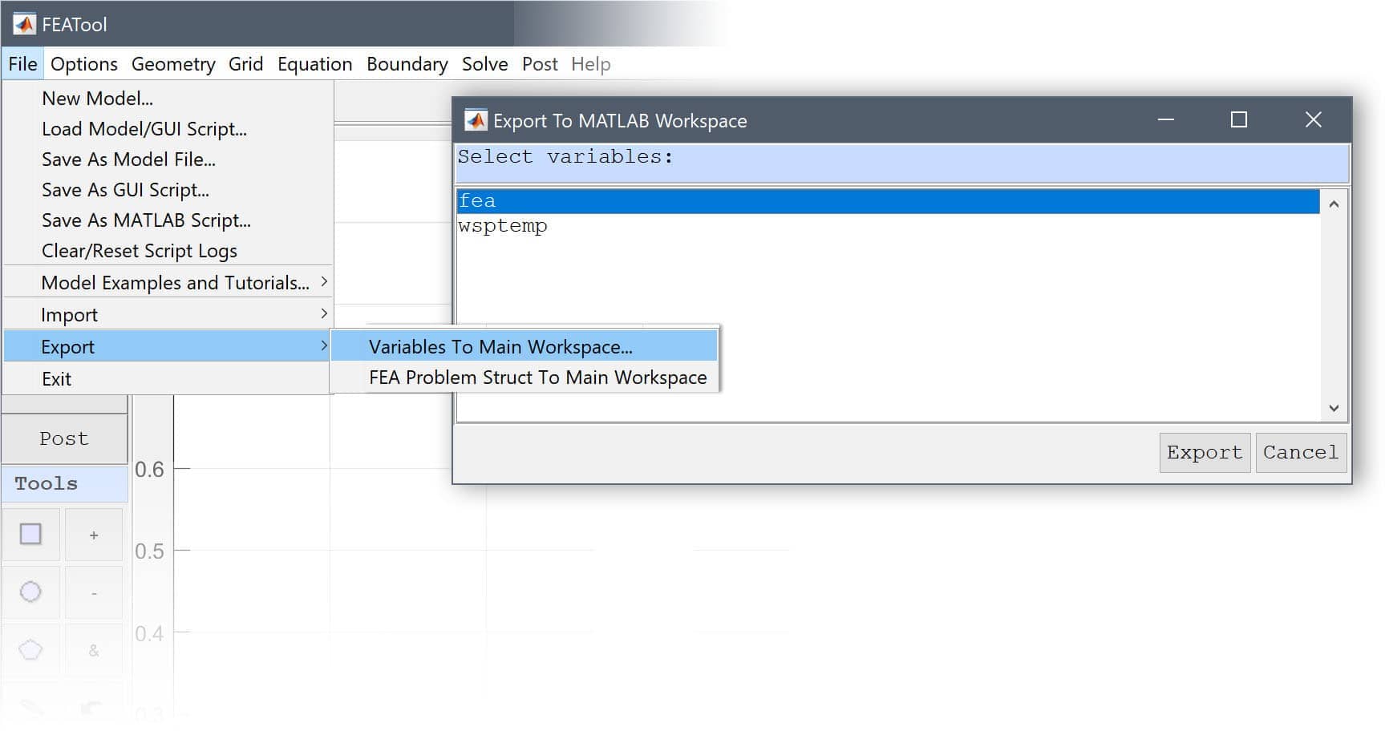The height and width of the screenshot is (735, 1385).
Task: Click the Post mode button in sidebar
Action: click(x=64, y=439)
